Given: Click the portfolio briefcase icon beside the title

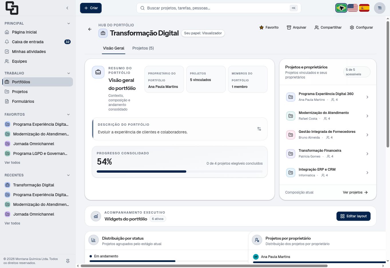Looking at the screenshot, I should coord(103,33).
